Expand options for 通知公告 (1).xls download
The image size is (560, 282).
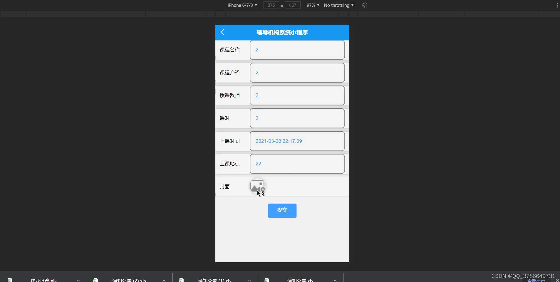pos(249,280)
